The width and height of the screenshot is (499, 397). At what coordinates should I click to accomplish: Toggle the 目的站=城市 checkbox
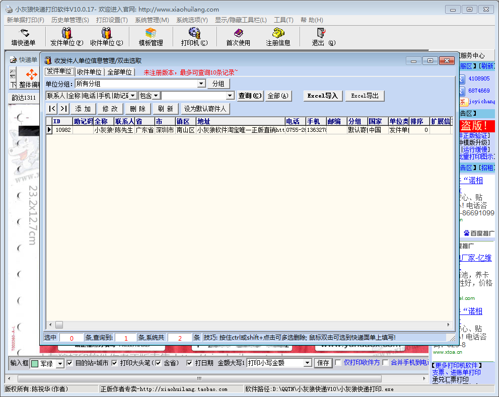[70, 363]
